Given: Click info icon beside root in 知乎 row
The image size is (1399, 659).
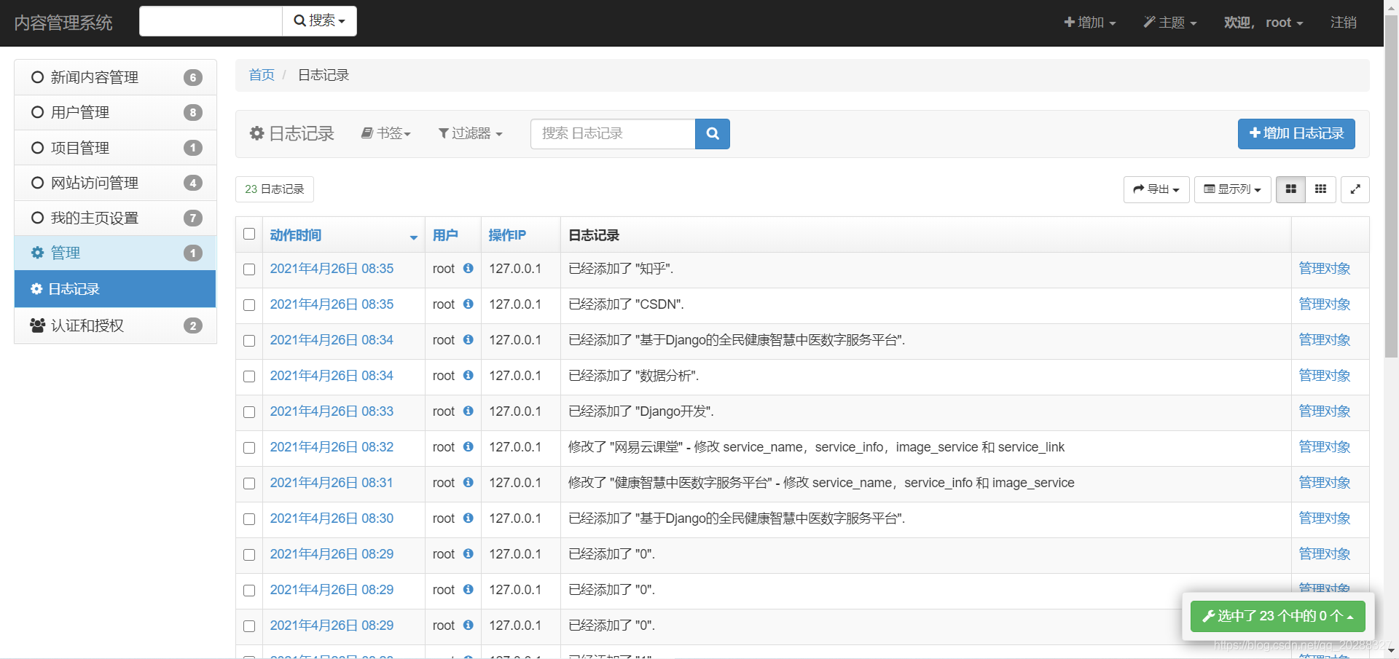Looking at the screenshot, I should click(x=469, y=268).
